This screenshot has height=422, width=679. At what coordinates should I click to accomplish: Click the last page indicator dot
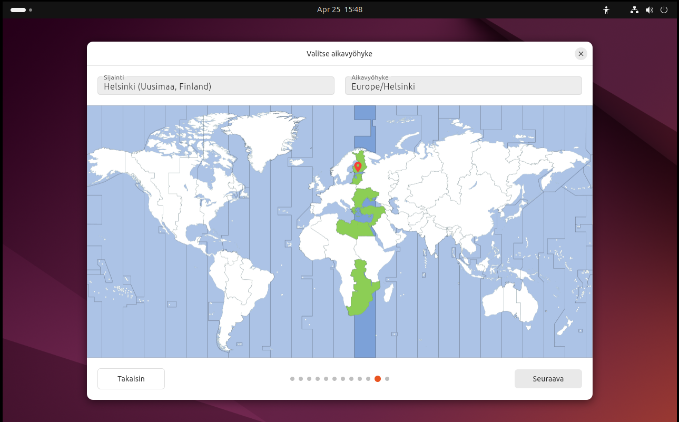click(x=387, y=379)
